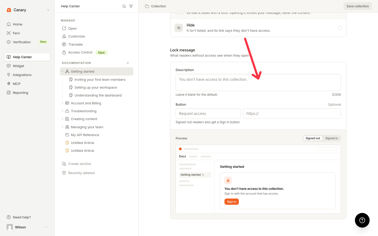The height and width of the screenshot is (236, 378).
Task: Open the Canary workspace dropdown chevron
Action: click(48, 10)
